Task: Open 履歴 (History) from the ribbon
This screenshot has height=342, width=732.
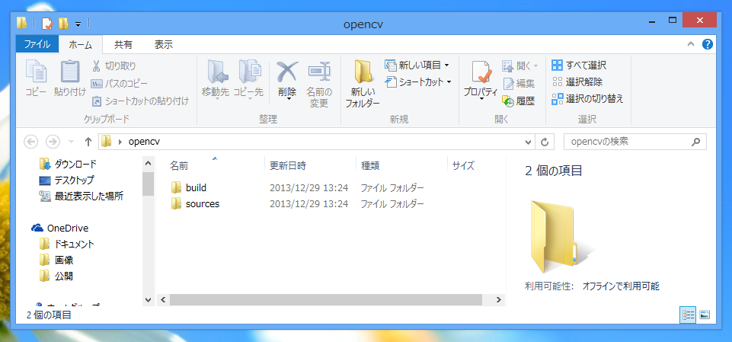Action: [519, 101]
